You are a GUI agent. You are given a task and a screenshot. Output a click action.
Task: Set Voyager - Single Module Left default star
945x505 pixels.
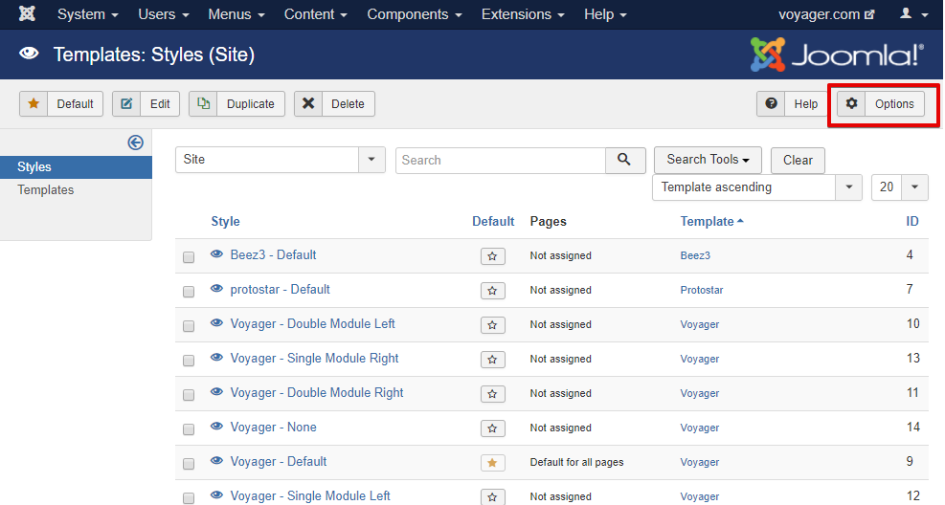pyautogui.click(x=492, y=496)
